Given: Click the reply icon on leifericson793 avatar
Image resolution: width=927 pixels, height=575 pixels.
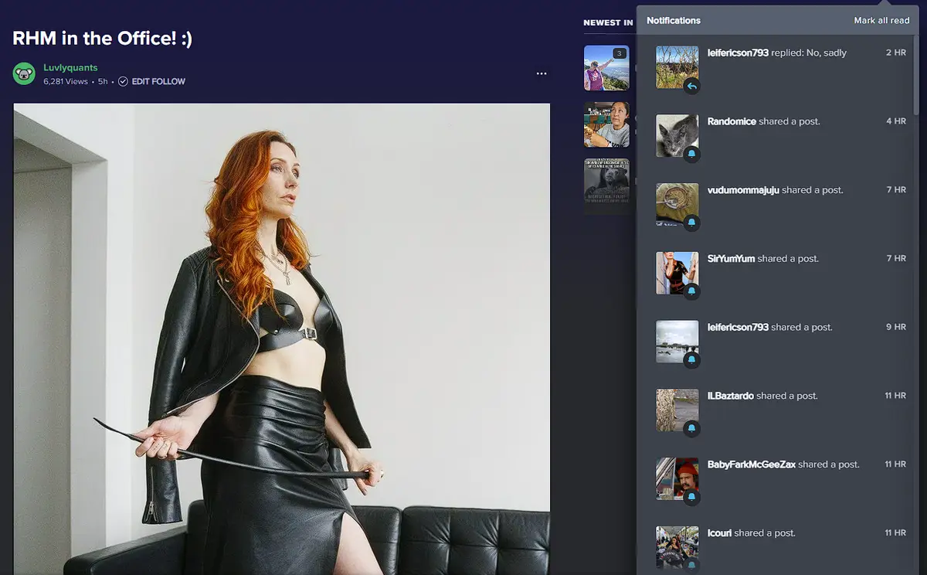Looking at the screenshot, I should click(691, 86).
